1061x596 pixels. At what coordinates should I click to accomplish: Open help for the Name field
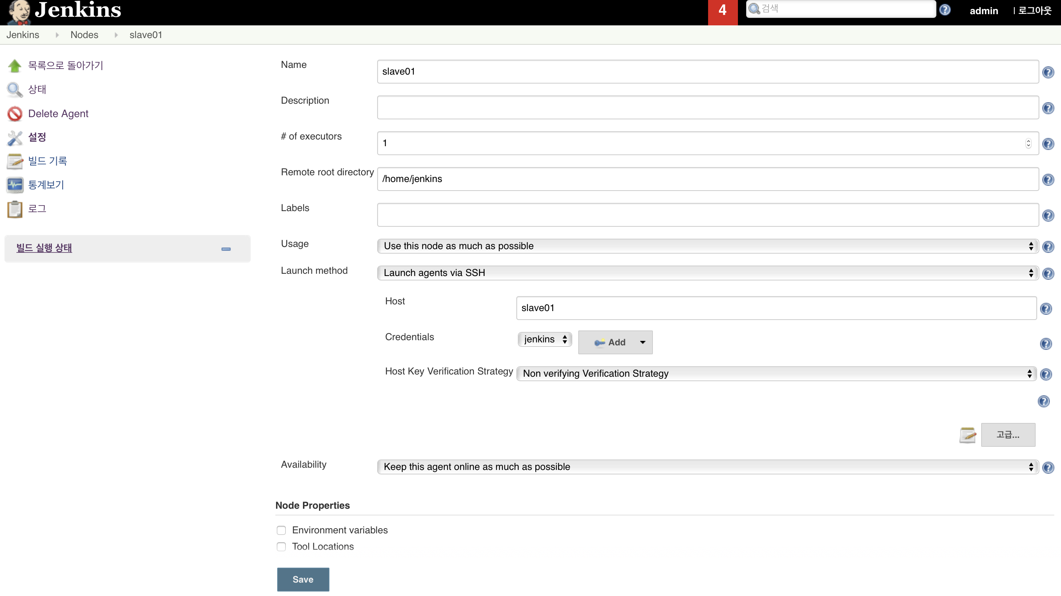click(1048, 72)
